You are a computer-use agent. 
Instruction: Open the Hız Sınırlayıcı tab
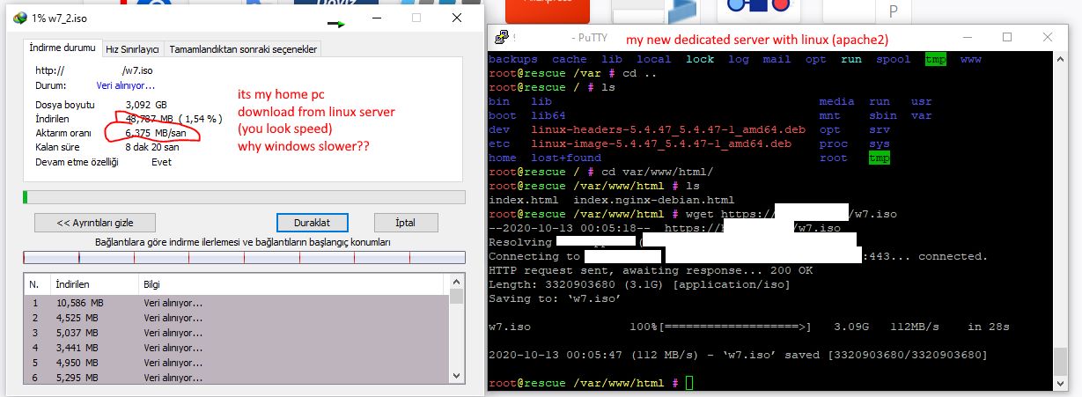pyautogui.click(x=132, y=49)
